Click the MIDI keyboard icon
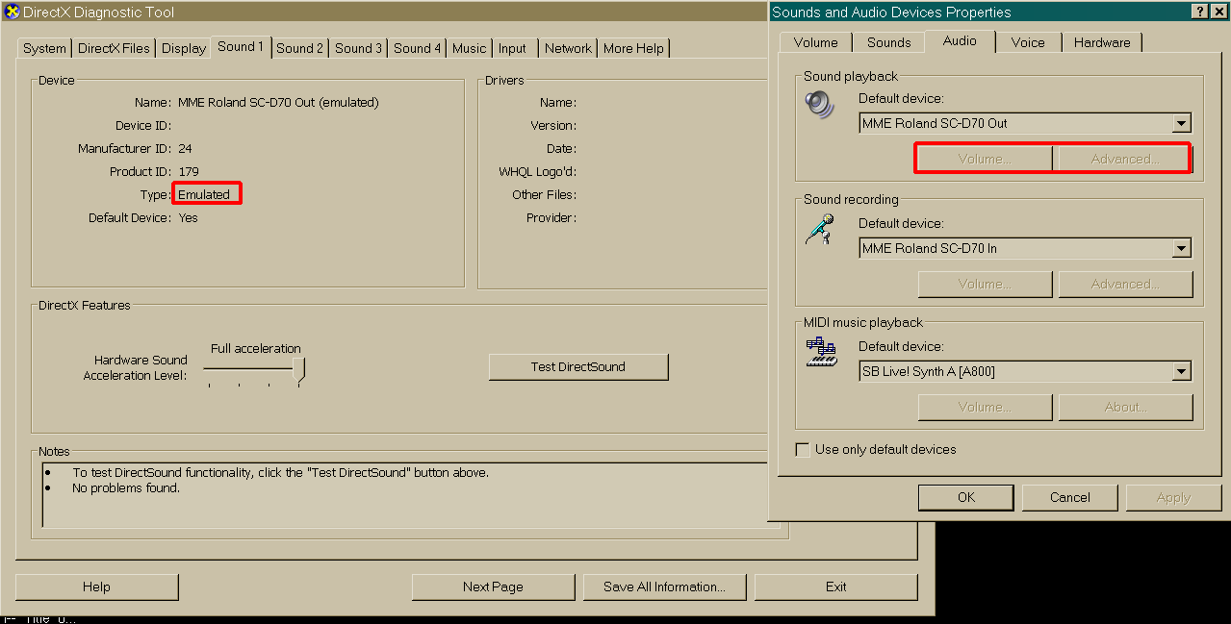1231x624 pixels. click(x=821, y=353)
